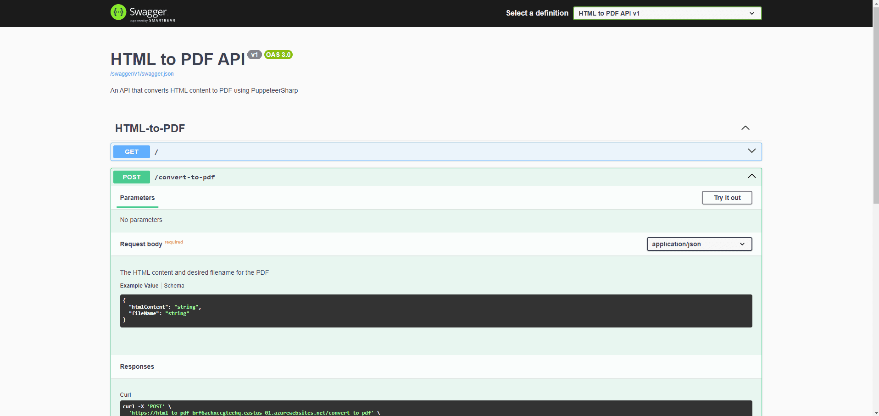Click the azurewebsites.net URL in the curl block
This screenshot has width=879, height=416.
(252, 413)
